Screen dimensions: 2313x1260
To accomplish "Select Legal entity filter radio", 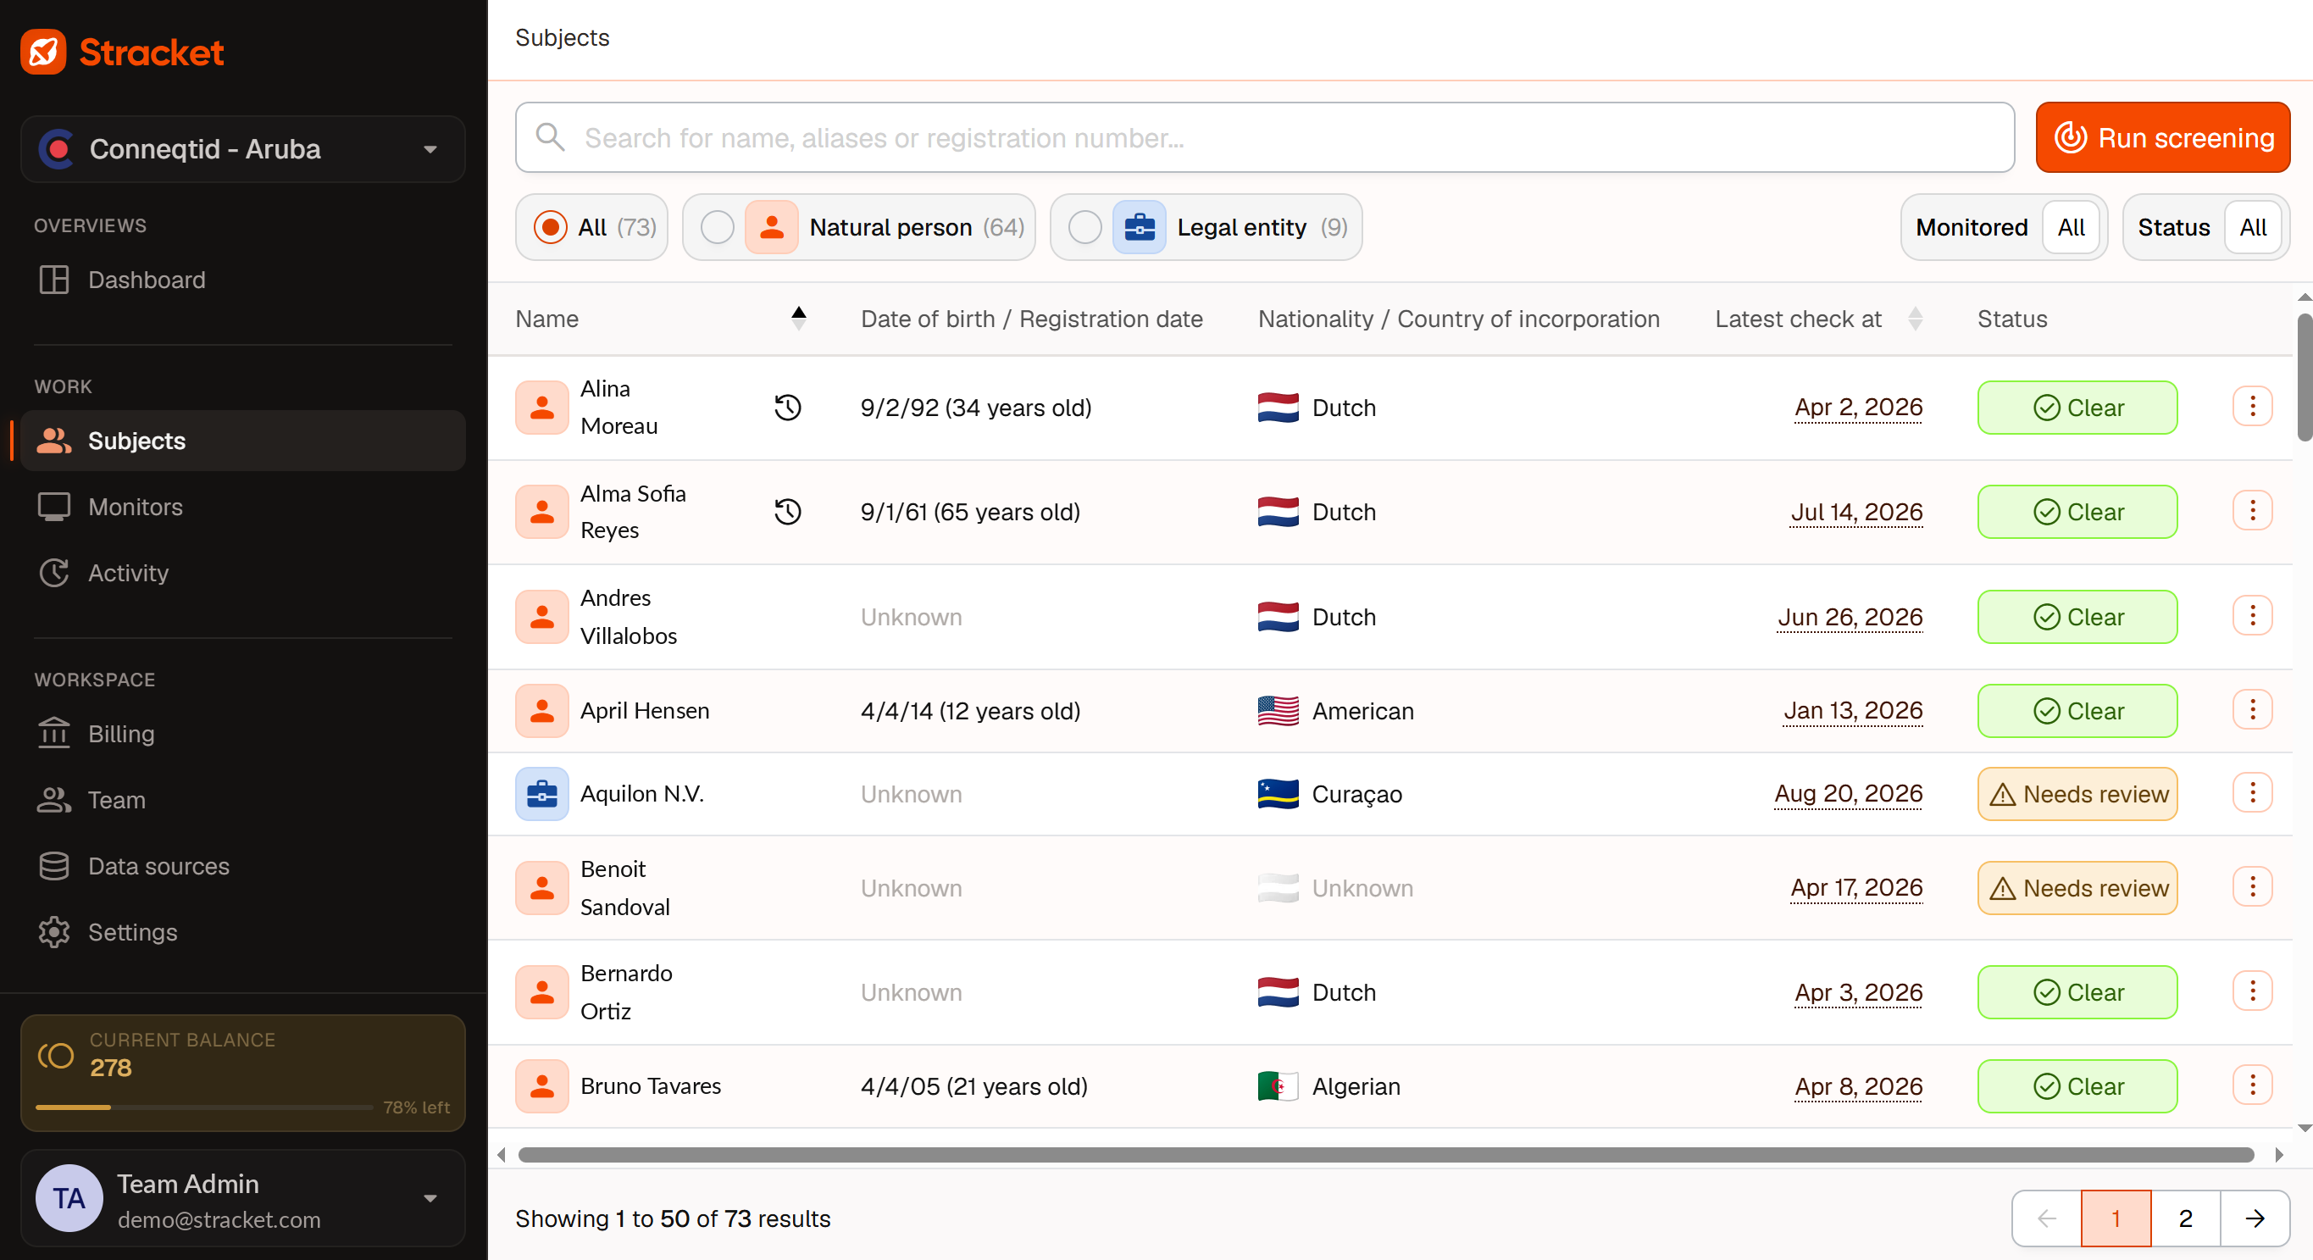I will (1084, 227).
